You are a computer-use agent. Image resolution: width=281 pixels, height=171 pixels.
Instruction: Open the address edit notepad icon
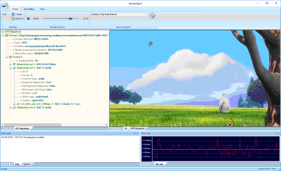tap(152, 16)
